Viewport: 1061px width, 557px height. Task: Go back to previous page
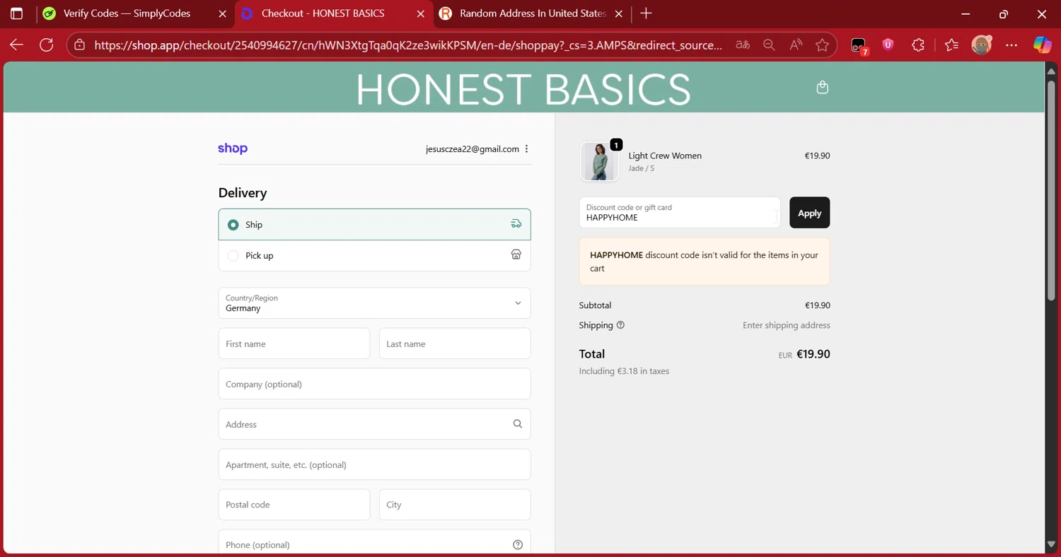click(x=16, y=45)
